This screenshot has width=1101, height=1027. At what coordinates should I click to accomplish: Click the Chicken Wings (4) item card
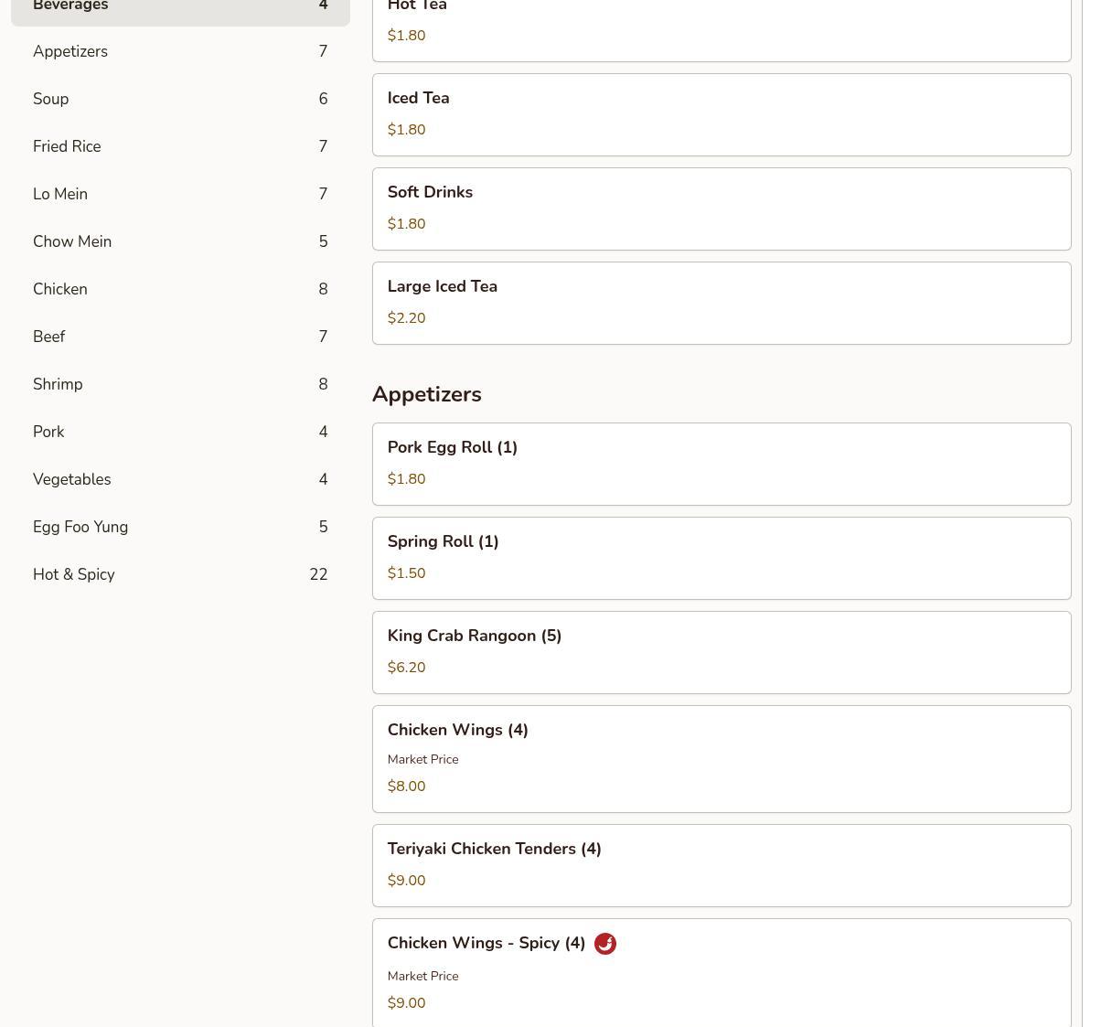coord(721,759)
